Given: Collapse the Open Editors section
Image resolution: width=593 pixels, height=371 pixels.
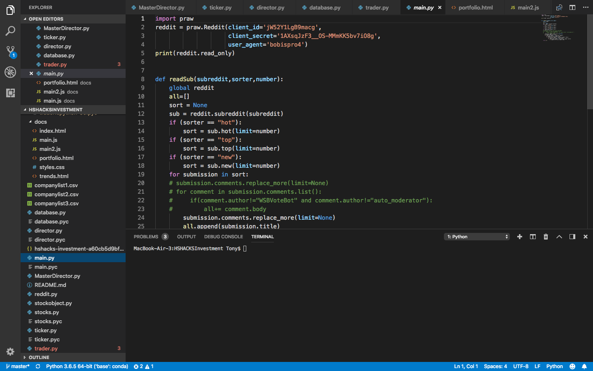Looking at the screenshot, I should click(x=73, y=19).
